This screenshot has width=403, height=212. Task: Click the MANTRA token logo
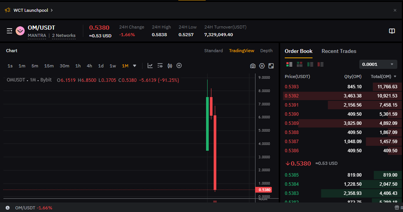click(x=20, y=31)
